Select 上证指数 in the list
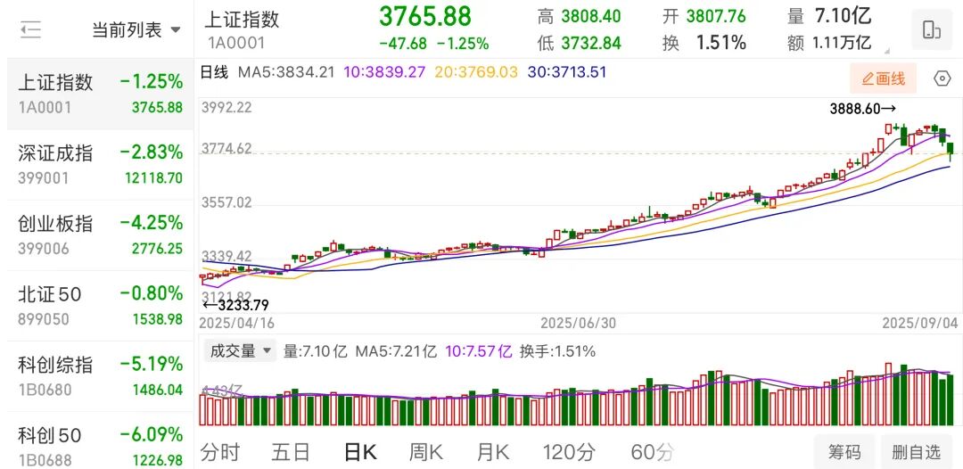 (x=100, y=94)
